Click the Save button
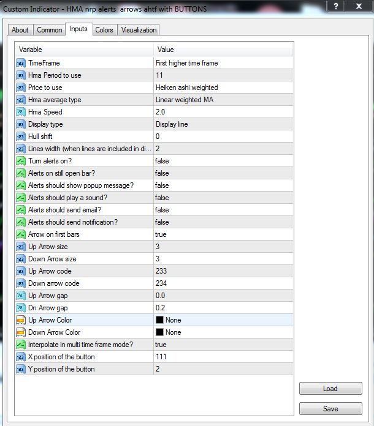 click(330, 408)
